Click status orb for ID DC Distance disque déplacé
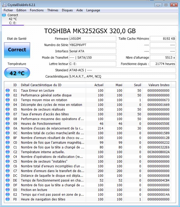The width and height of the screenshot is (180, 207). pos(8,175)
